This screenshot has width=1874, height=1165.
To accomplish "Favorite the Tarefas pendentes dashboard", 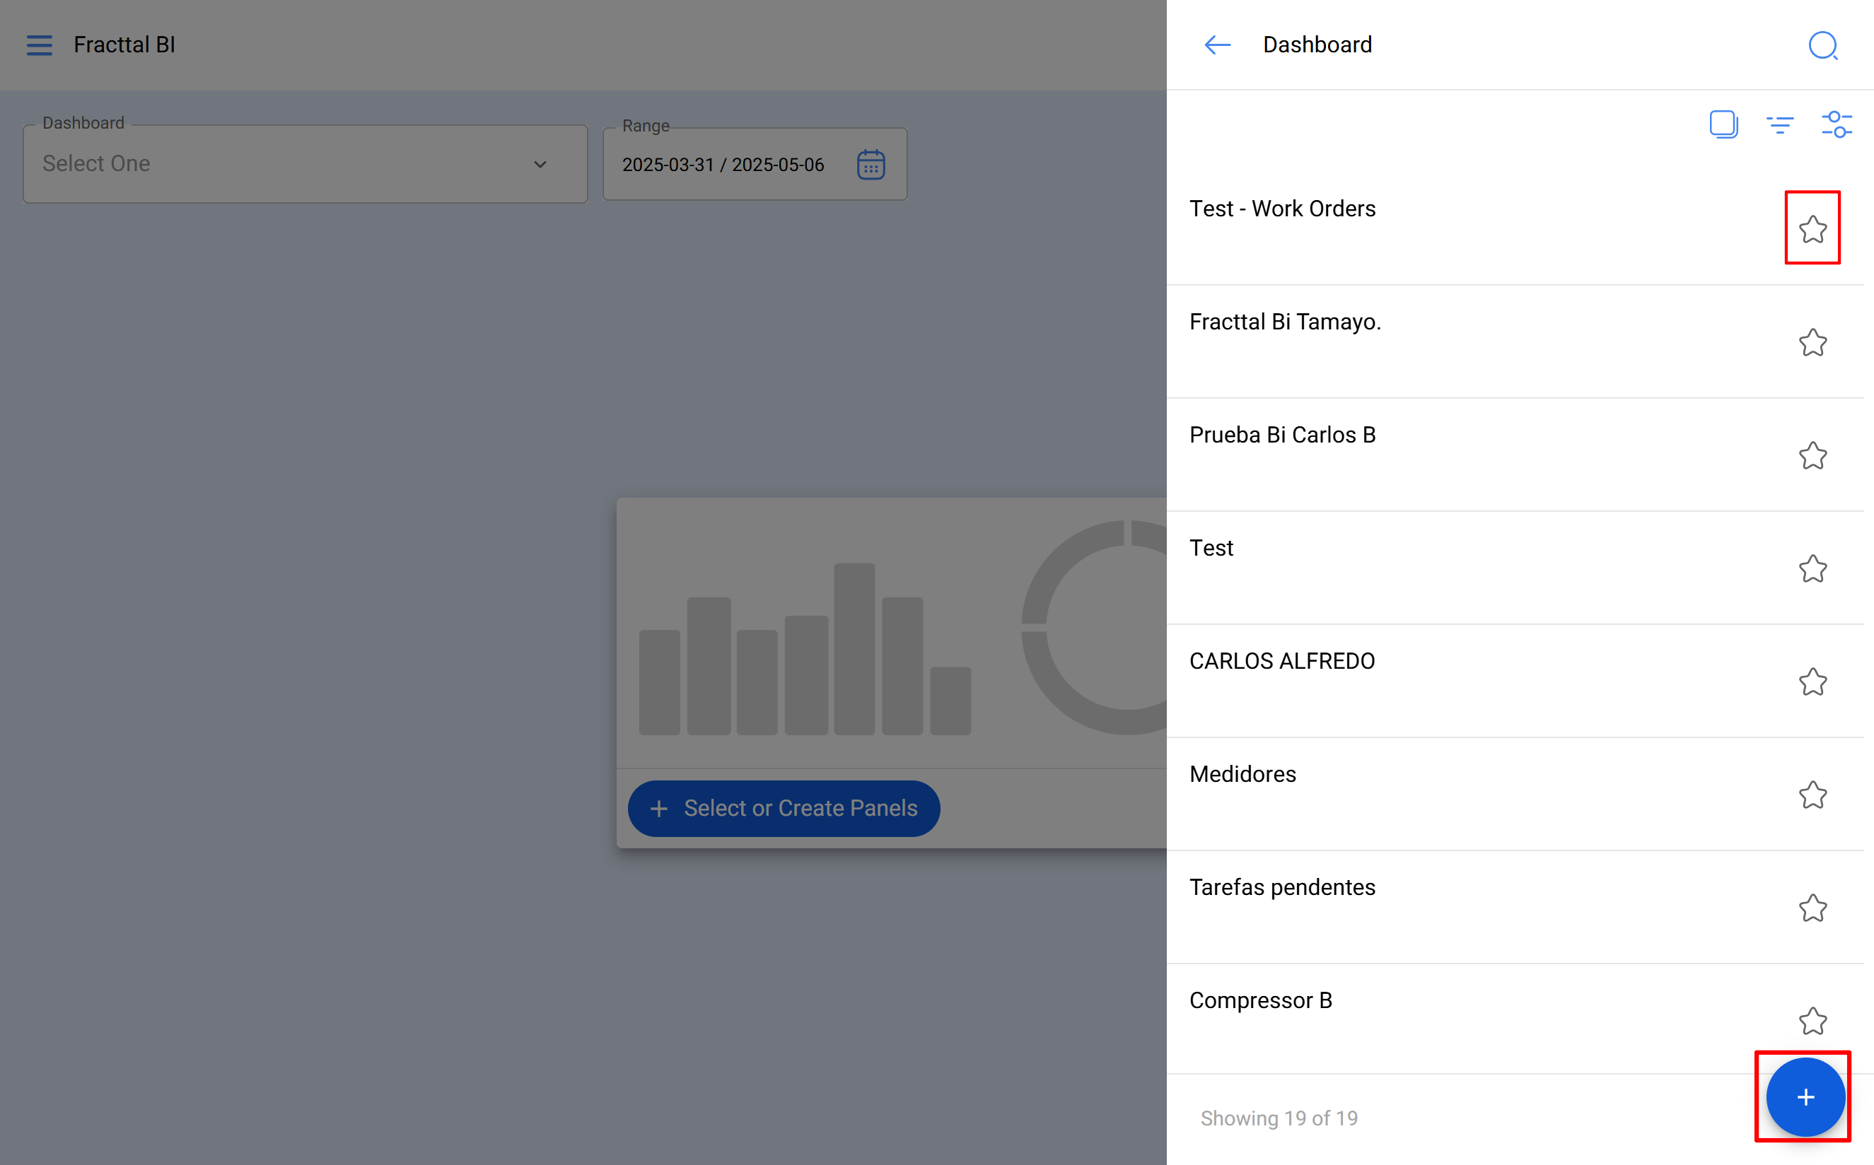I will coord(1812,908).
